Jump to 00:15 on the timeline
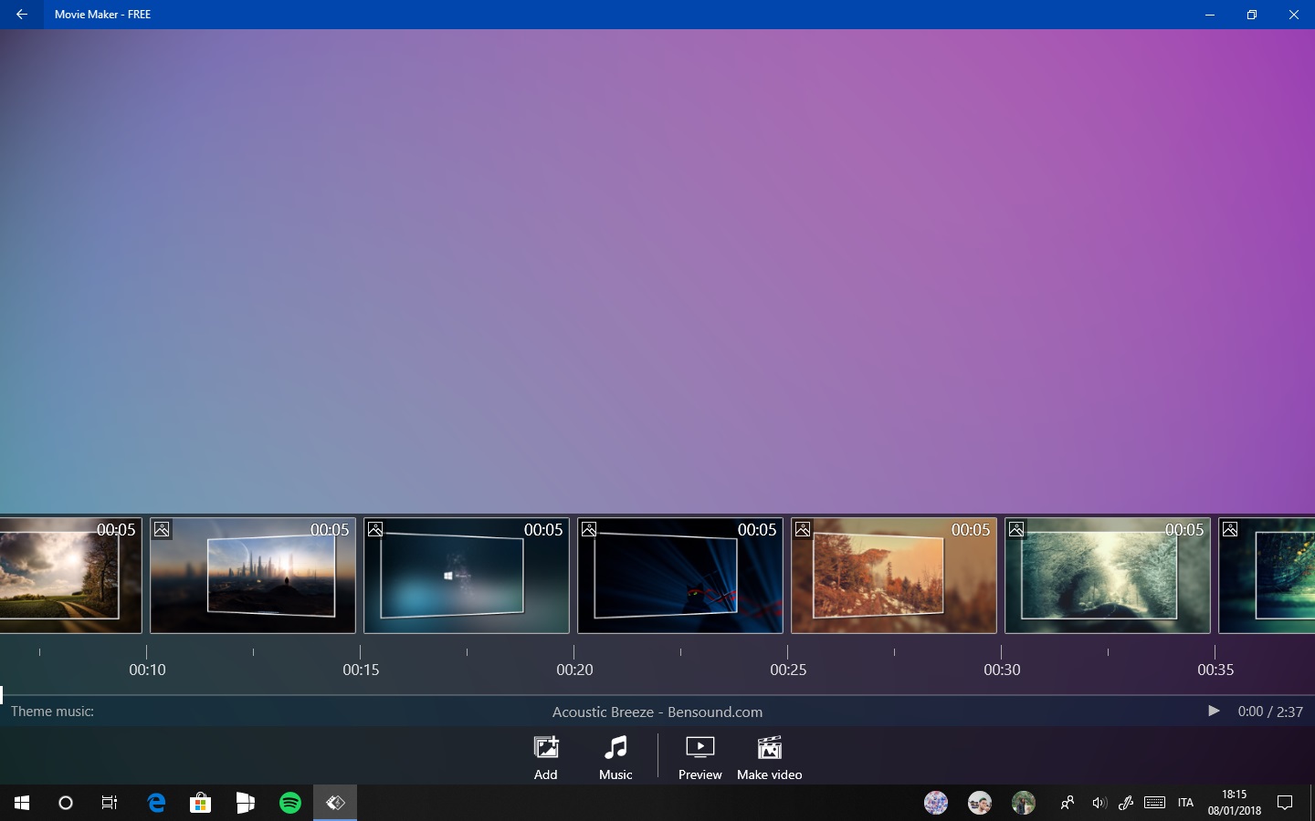This screenshot has width=1315, height=821. point(361,670)
